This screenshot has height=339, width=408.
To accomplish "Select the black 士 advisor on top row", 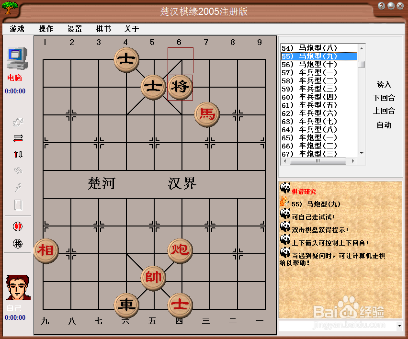I will pyautogui.click(x=126, y=60).
